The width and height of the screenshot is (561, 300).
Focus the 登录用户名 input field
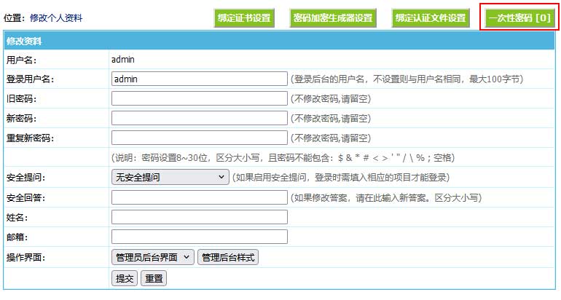click(x=199, y=79)
